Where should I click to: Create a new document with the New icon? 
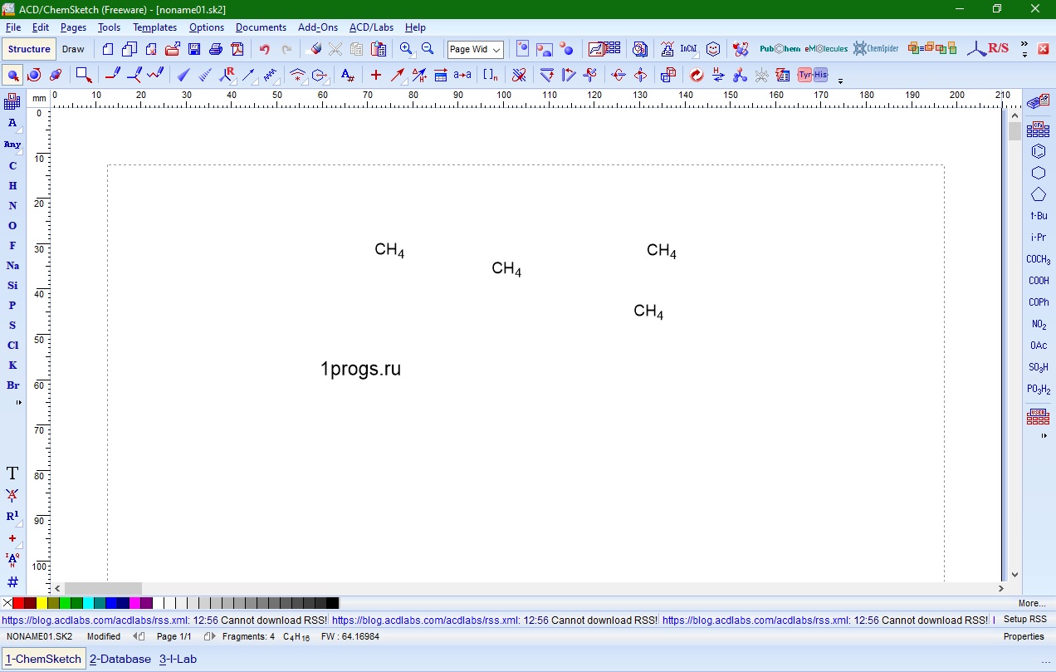pos(108,49)
